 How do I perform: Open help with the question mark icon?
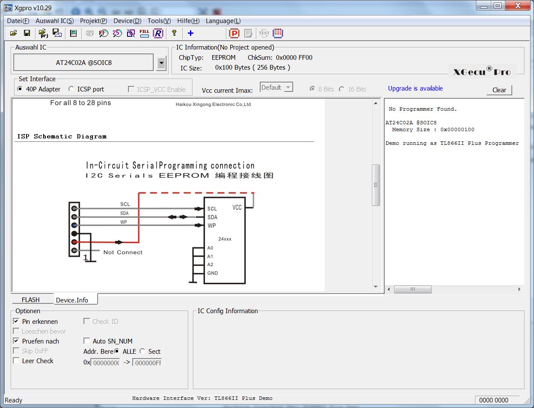tap(174, 33)
